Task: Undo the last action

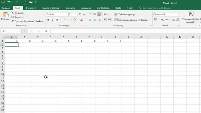Action: 9,2
